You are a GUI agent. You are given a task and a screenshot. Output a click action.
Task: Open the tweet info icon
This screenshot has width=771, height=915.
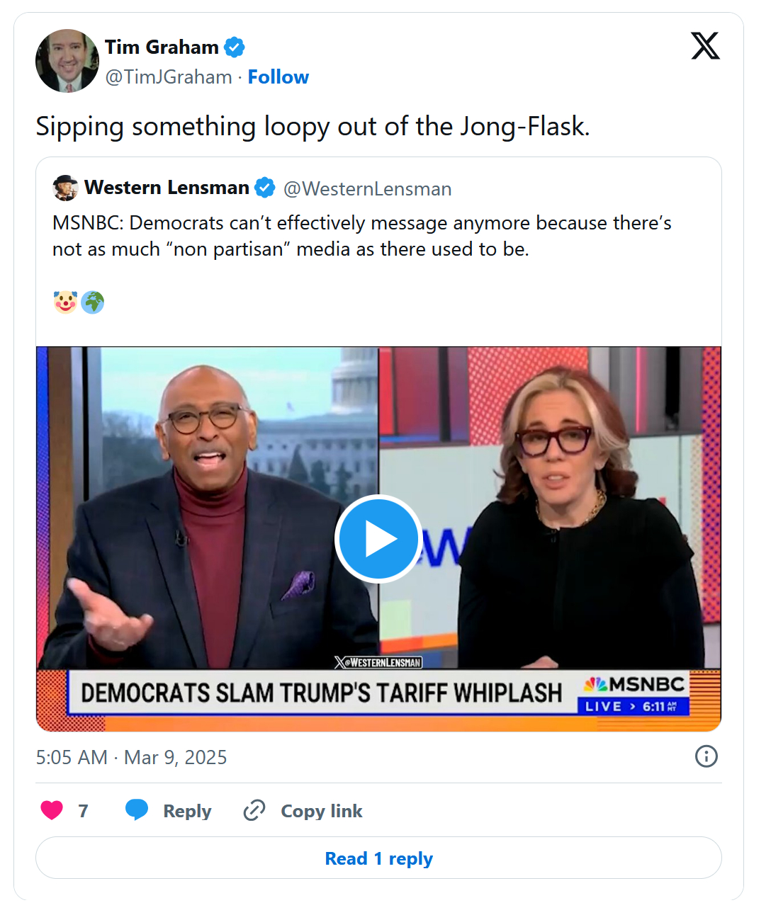coord(706,756)
